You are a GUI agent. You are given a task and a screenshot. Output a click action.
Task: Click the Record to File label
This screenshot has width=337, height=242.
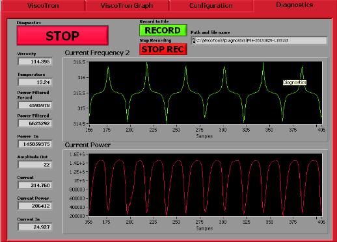click(154, 21)
